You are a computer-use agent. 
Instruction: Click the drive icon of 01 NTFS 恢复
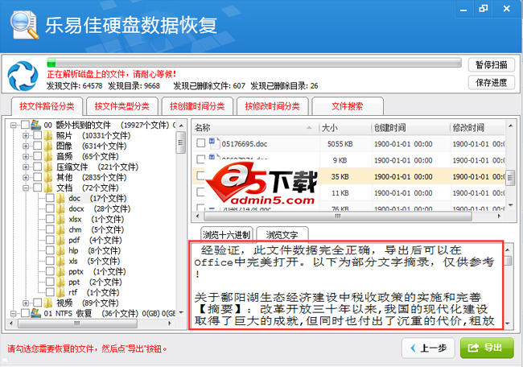pos(35,313)
